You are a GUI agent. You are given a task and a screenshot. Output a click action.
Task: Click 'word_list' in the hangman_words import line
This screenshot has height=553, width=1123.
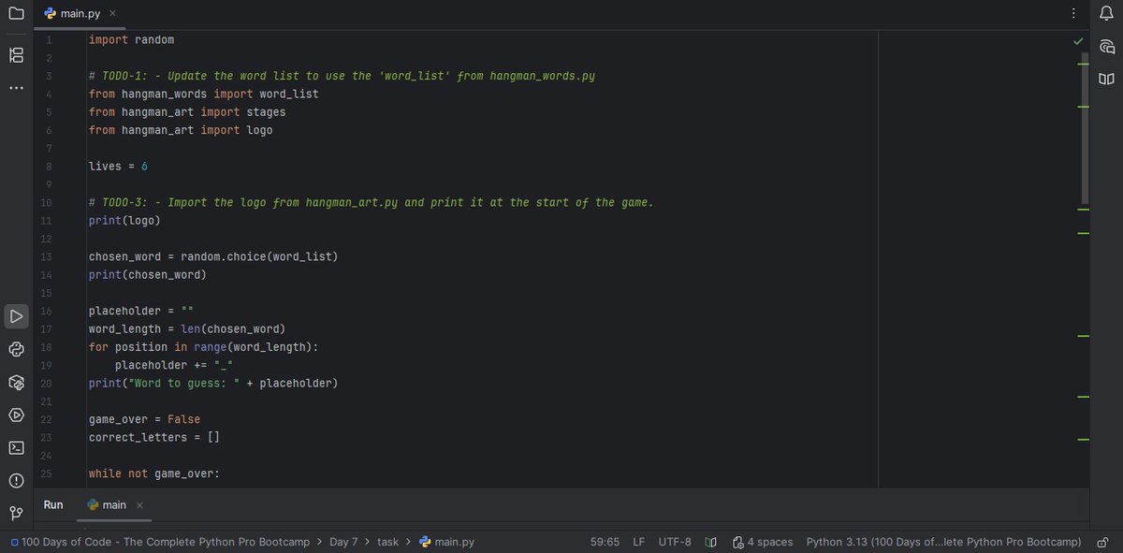[x=288, y=95]
